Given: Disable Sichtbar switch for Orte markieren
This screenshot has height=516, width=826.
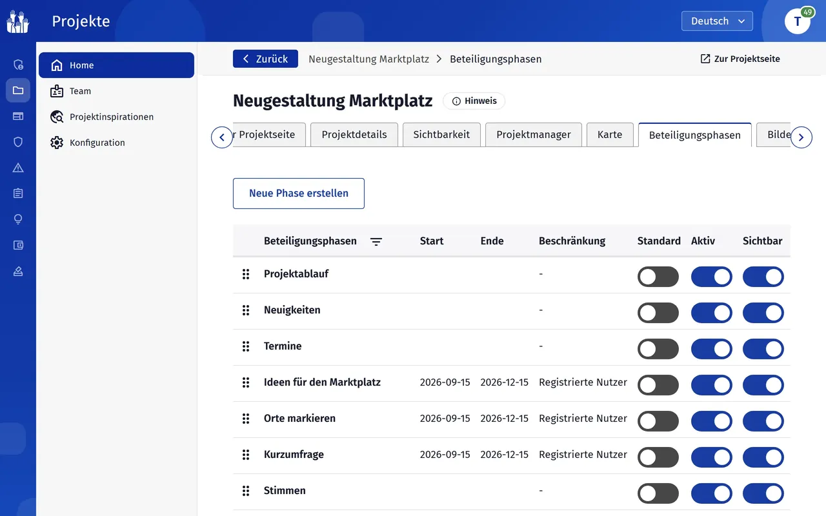Looking at the screenshot, I should click(x=763, y=422).
